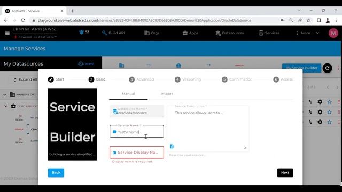Click the Back button
Image resolution: width=342 pixels, height=192 pixels.
pyautogui.click(x=56, y=173)
